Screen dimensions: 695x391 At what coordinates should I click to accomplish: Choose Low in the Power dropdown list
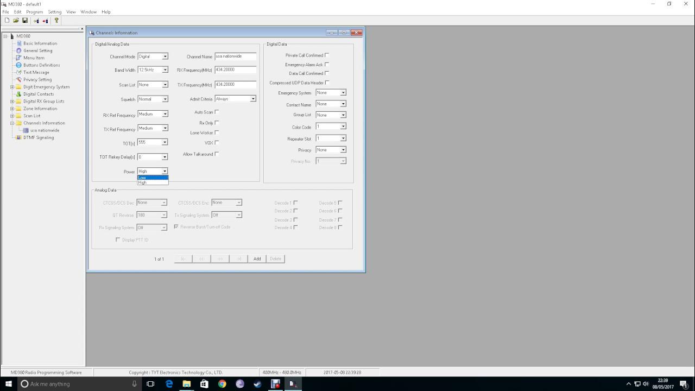point(153,178)
